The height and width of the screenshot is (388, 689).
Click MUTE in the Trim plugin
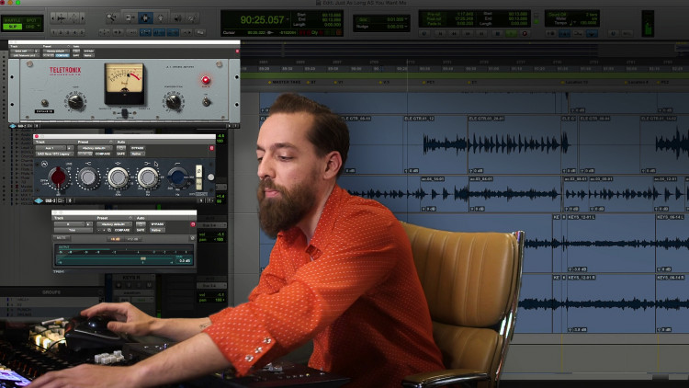click(61, 238)
